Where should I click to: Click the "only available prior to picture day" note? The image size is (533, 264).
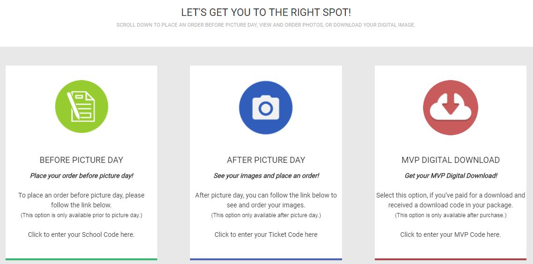(81, 215)
